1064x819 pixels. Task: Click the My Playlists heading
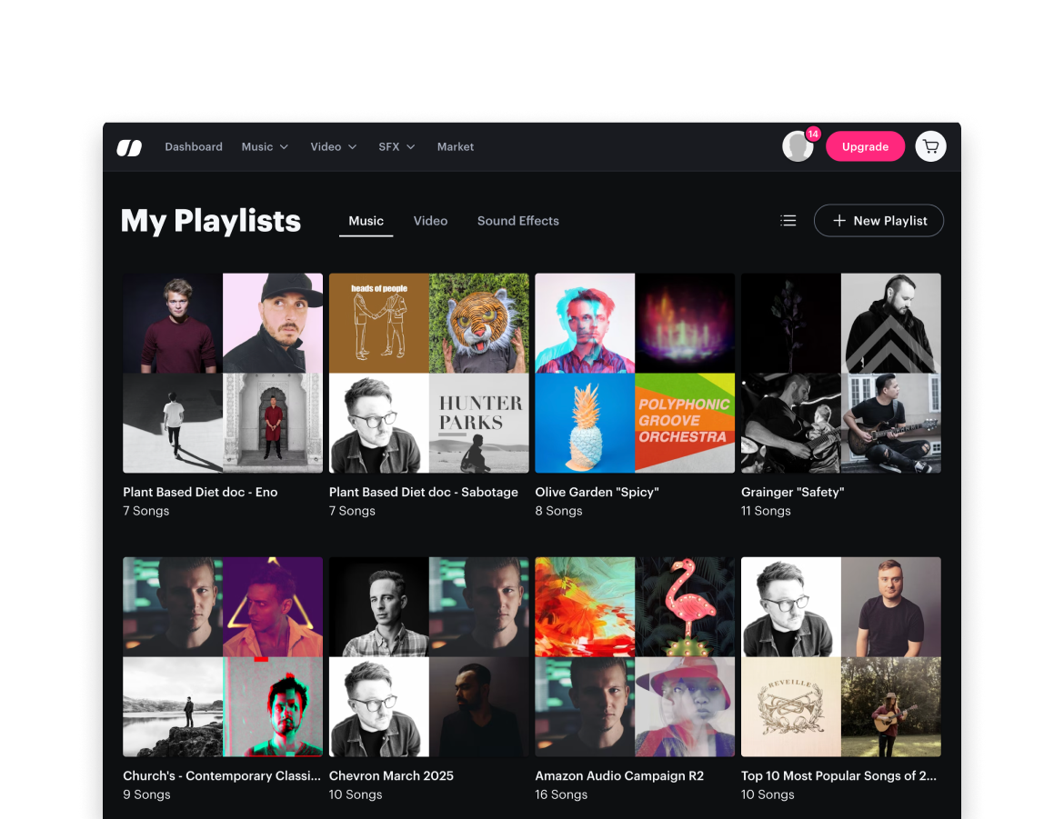click(x=210, y=221)
